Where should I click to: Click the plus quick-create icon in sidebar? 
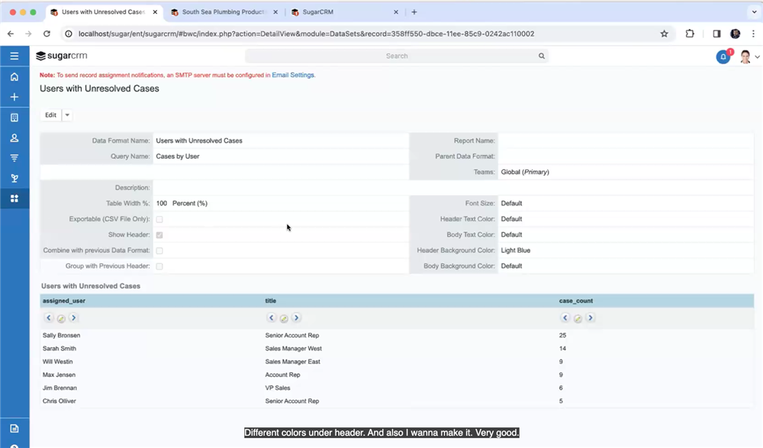(x=14, y=97)
